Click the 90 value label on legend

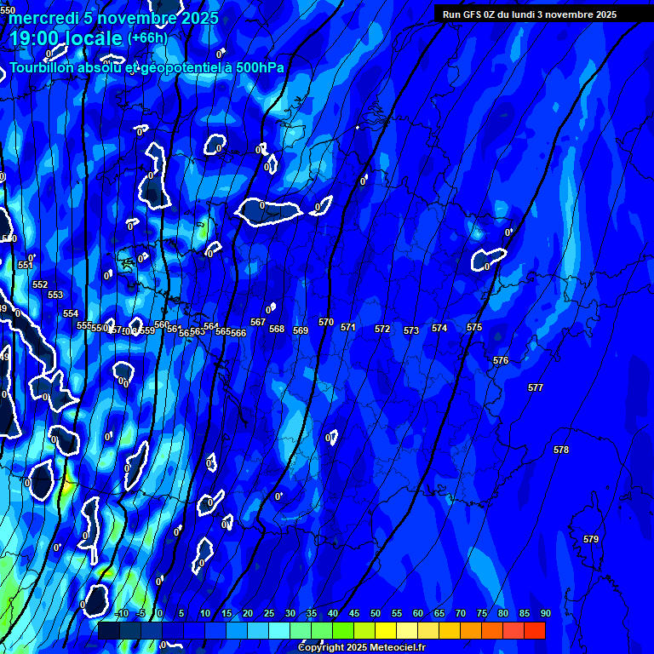(x=545, y=613)
